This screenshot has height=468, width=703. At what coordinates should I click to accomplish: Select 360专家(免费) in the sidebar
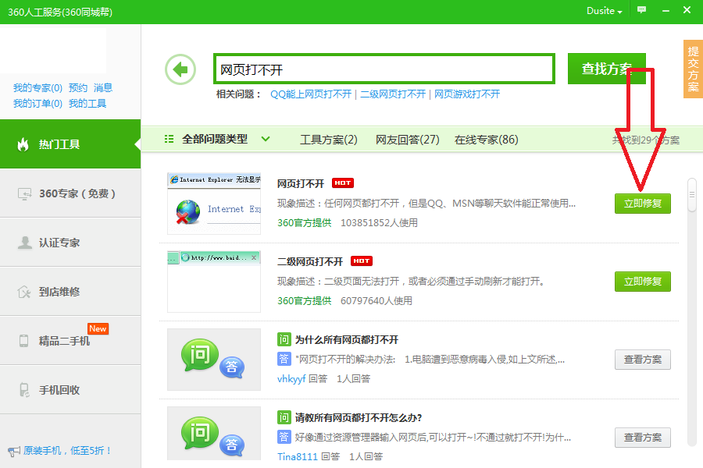coord(70,193)
